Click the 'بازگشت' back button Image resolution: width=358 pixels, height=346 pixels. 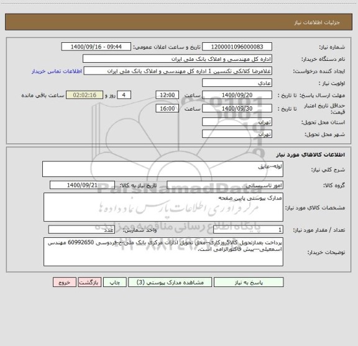coord(89,282)
